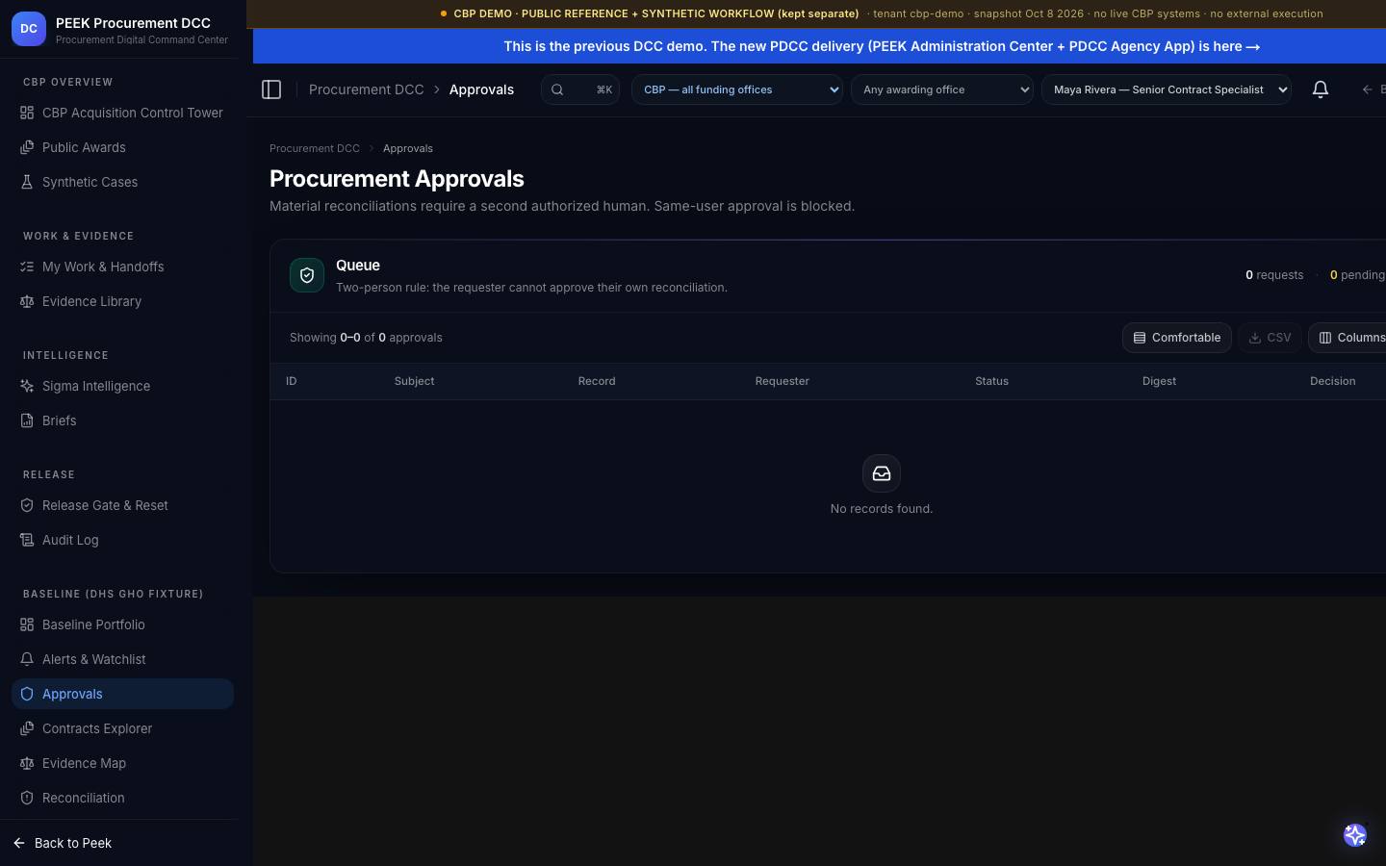Open Evidence Map

click(122, 763)
